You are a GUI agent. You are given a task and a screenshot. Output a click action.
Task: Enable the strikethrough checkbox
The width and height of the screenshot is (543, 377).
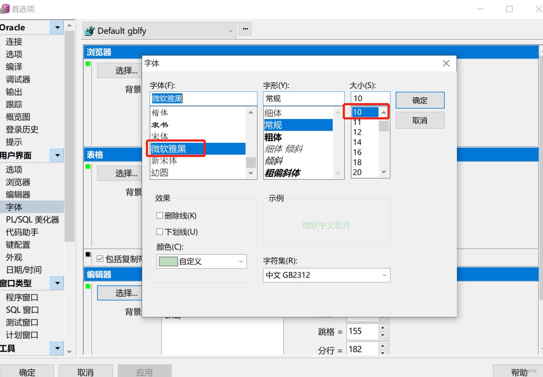[x=160, y=216]
